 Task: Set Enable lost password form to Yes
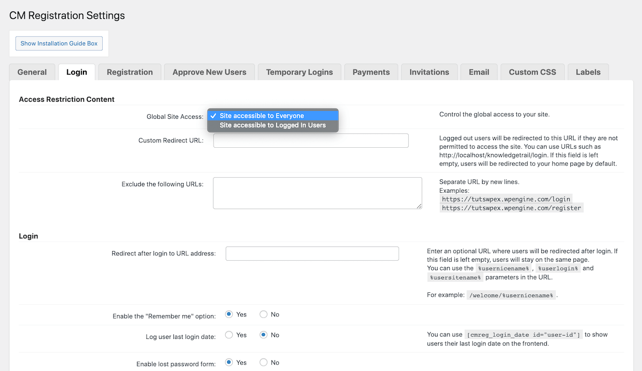click(229, 362)
